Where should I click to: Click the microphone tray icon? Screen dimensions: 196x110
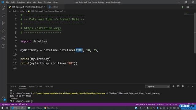point(164,108)
